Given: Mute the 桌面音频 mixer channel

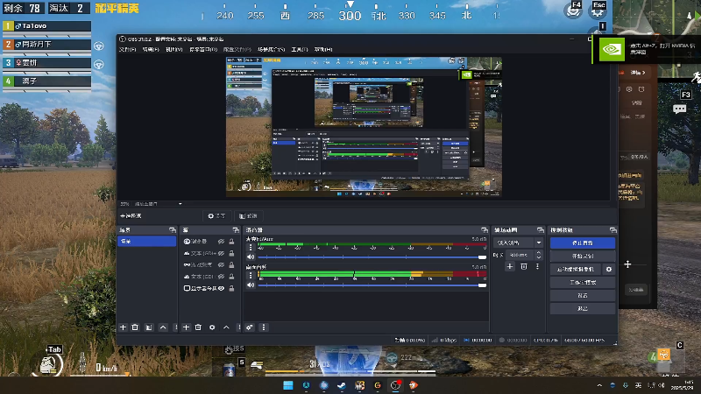Looking at the screenshot, I should [251, 285].
